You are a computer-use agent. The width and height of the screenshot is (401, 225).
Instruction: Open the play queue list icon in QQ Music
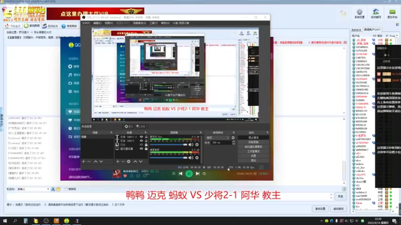[x=264, y=173]
